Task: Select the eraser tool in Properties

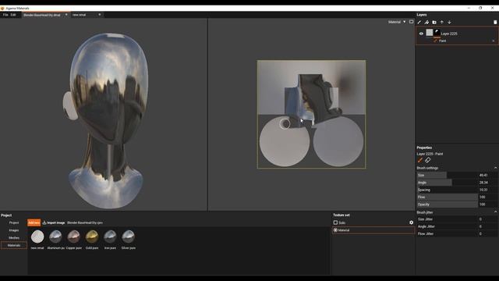Action: tap(428, 160)
